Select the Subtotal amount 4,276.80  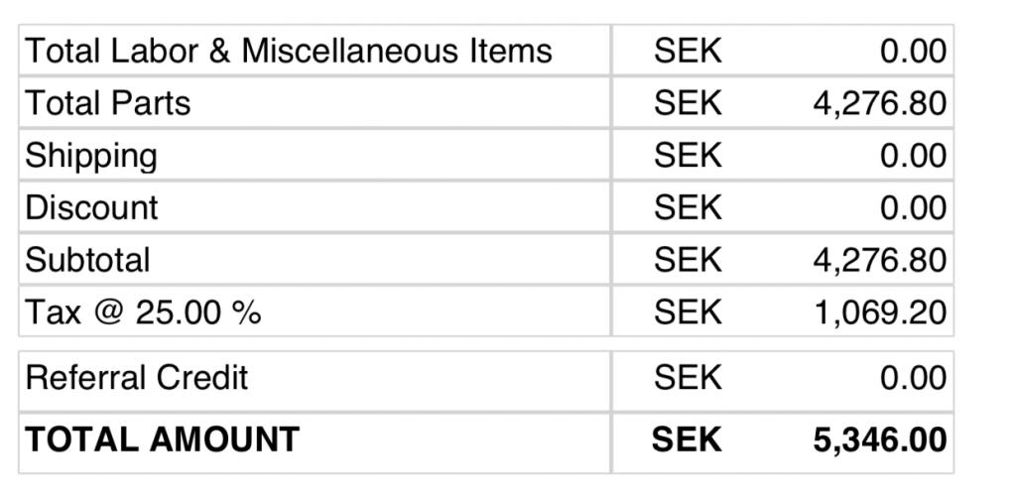[x=879, y=260]
